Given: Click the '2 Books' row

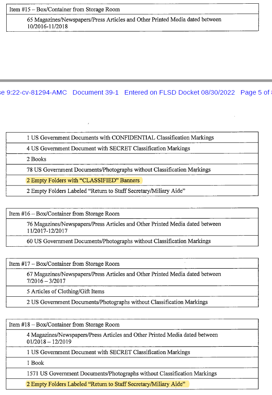Looking at the screenshot, I should [132, 159].
